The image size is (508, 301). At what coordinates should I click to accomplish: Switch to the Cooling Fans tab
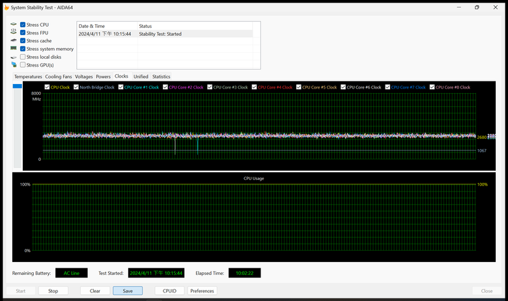click(59, 77)
